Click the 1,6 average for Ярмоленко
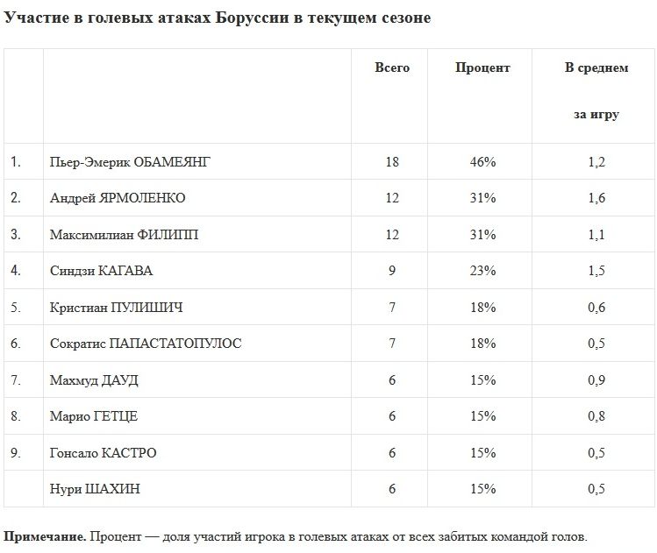Image resolution: width=657 pixels, height=553 pixels. (x=596, y=198)
